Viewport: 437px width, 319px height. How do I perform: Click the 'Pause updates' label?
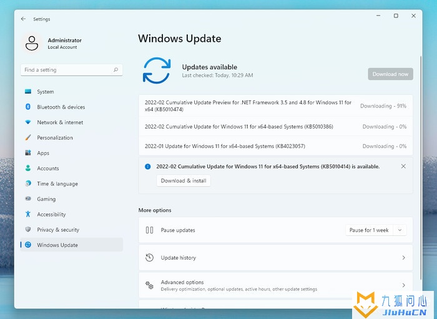point(178,230)
